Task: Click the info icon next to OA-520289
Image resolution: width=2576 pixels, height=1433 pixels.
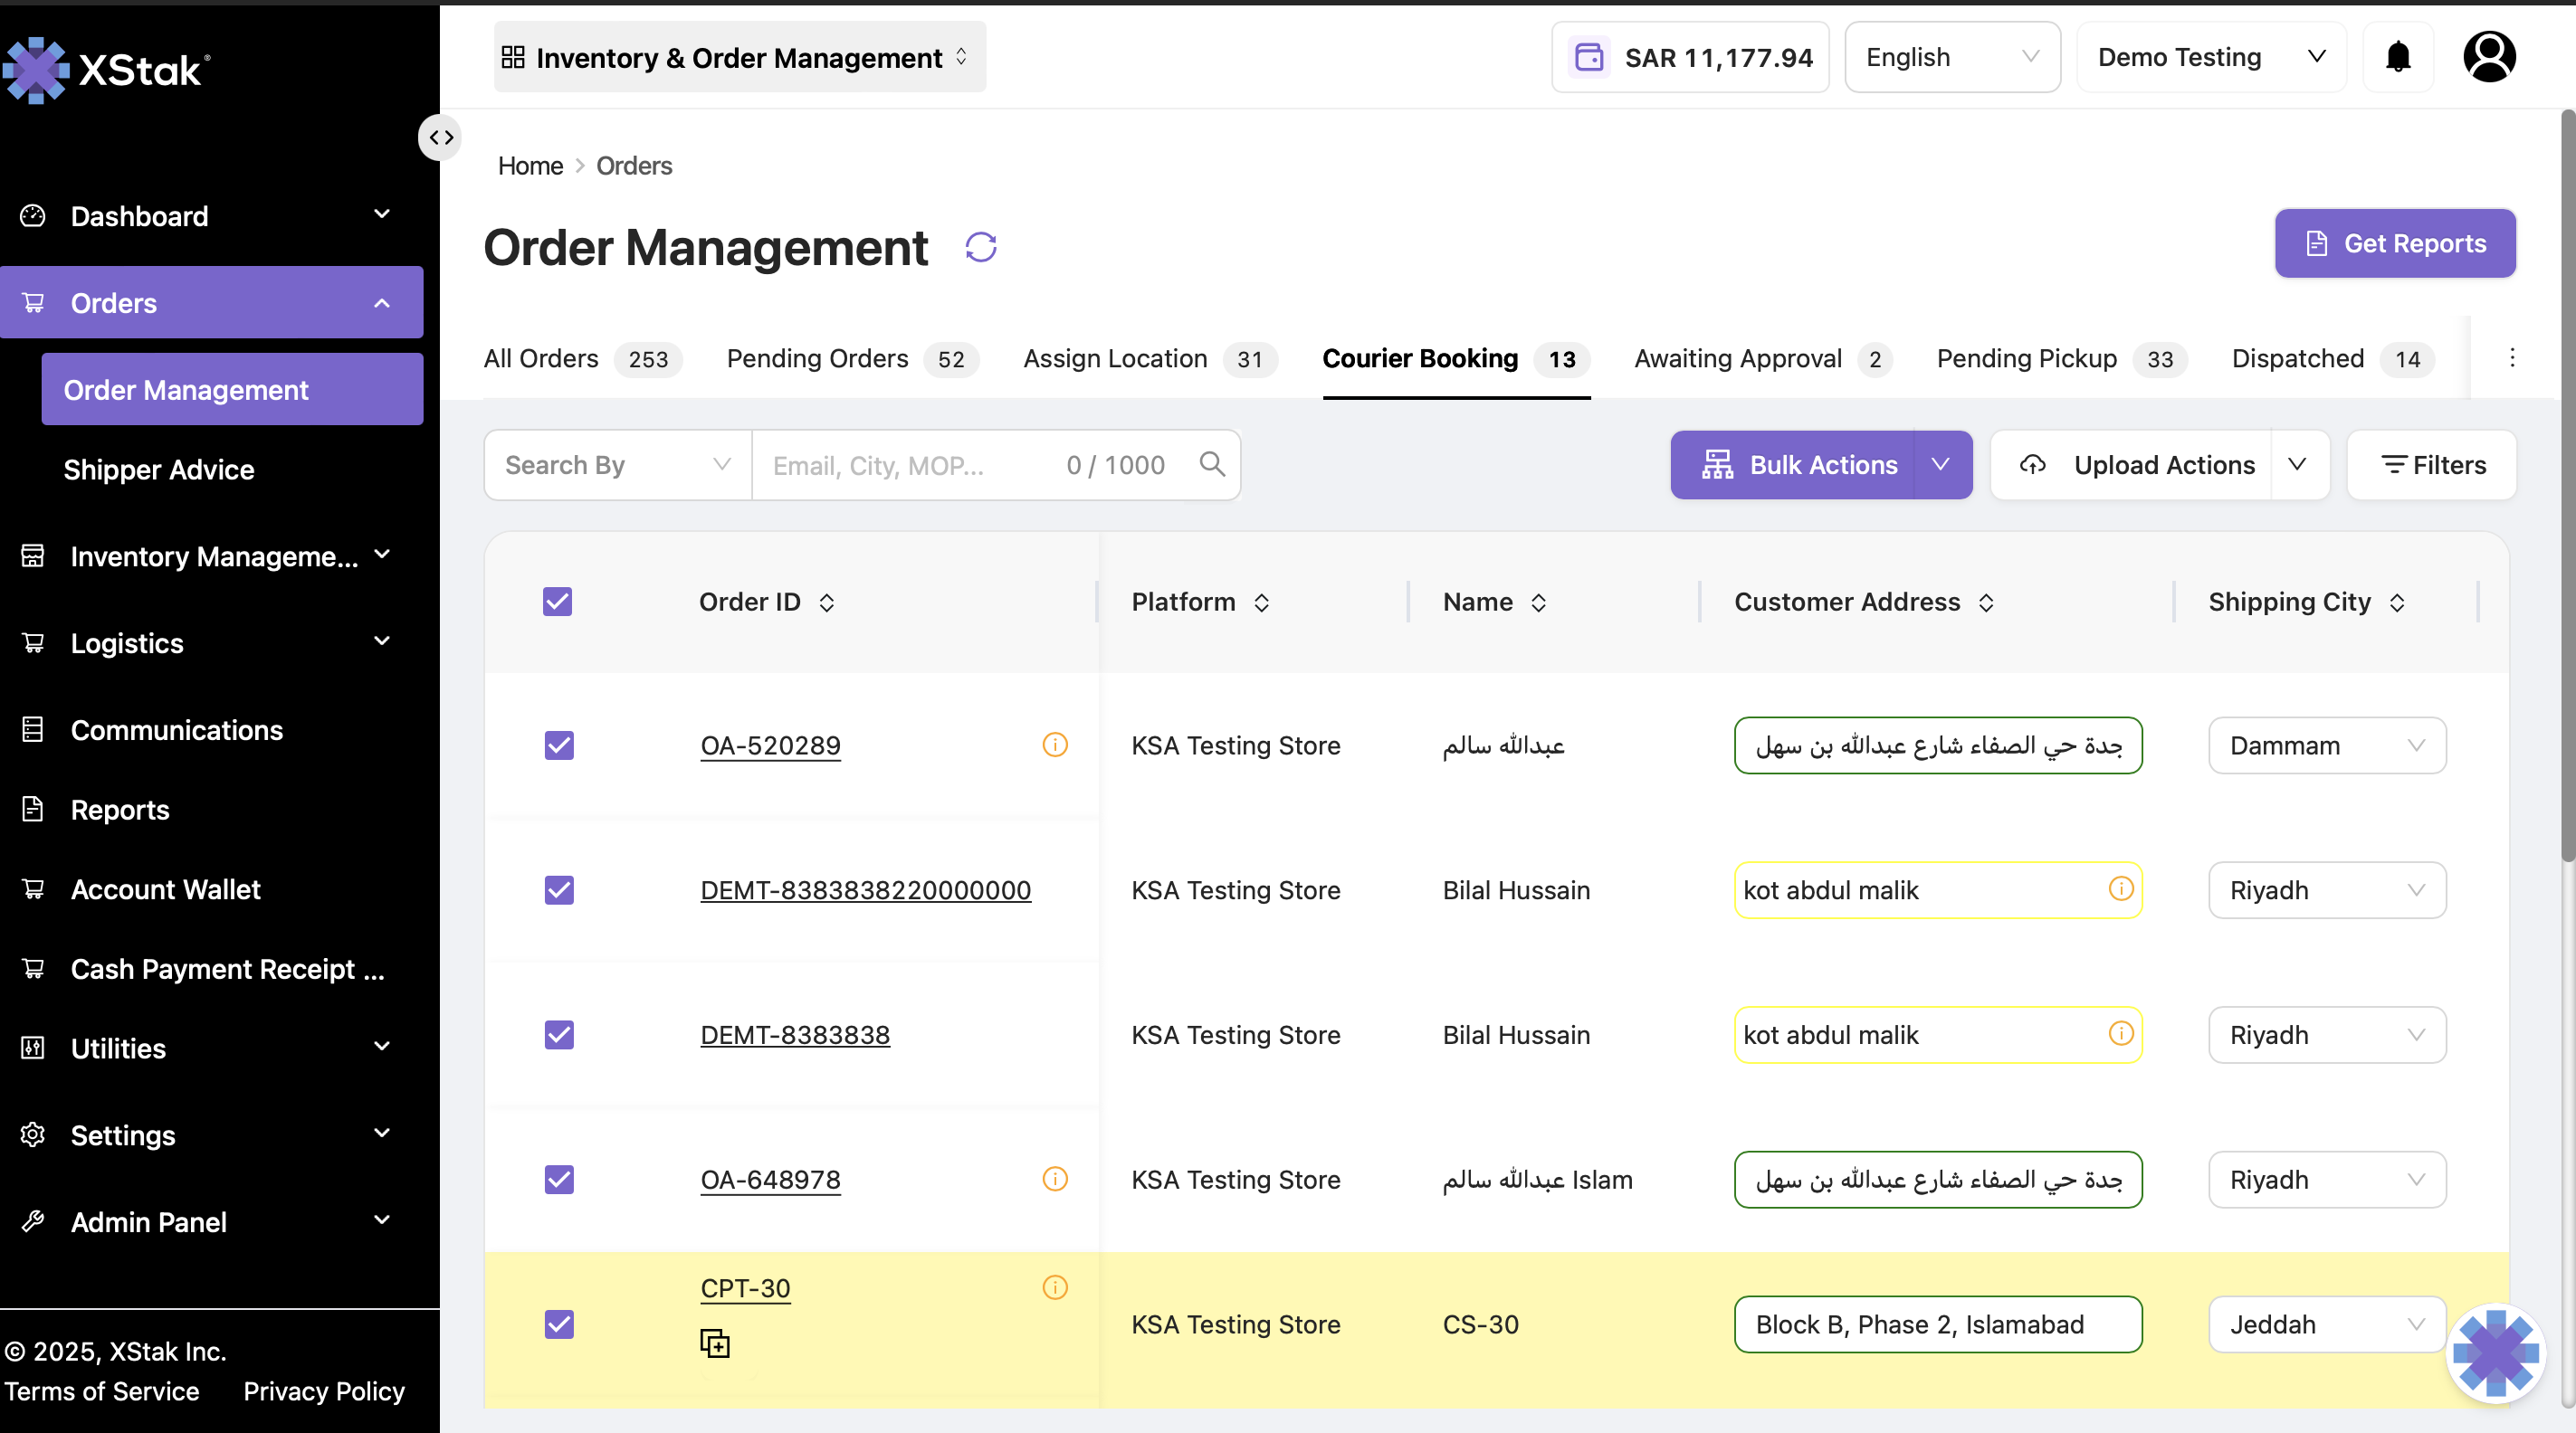Action: 1055,745
